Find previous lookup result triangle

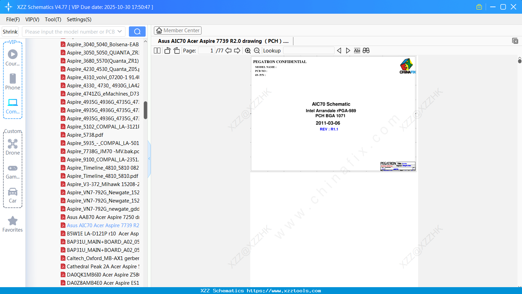[x=339, y=51]
